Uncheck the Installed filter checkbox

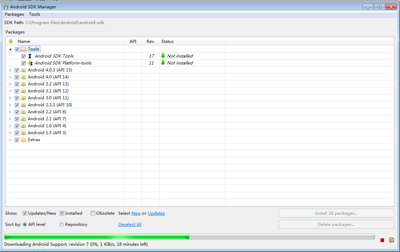62,213
